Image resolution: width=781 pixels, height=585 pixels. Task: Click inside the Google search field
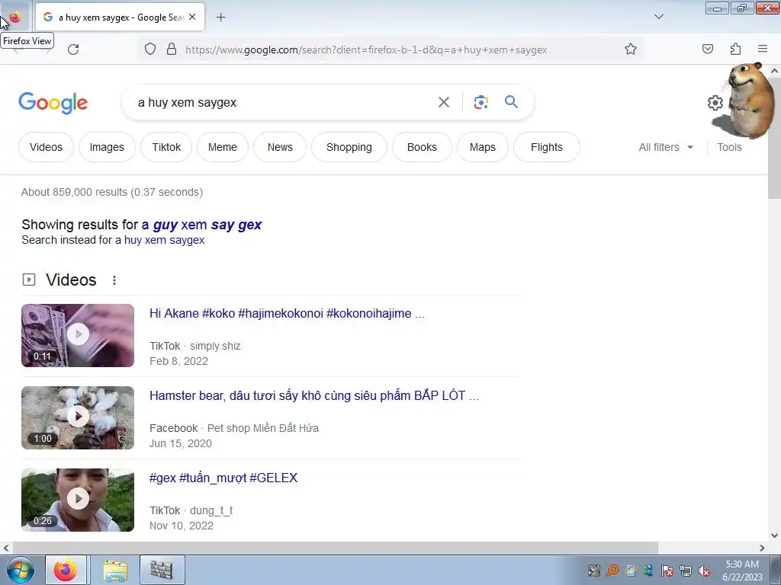tap(284, 103)
